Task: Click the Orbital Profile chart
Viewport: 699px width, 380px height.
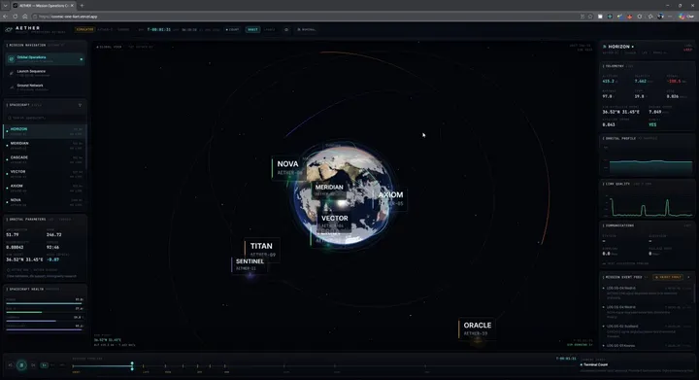Action: 649,158
